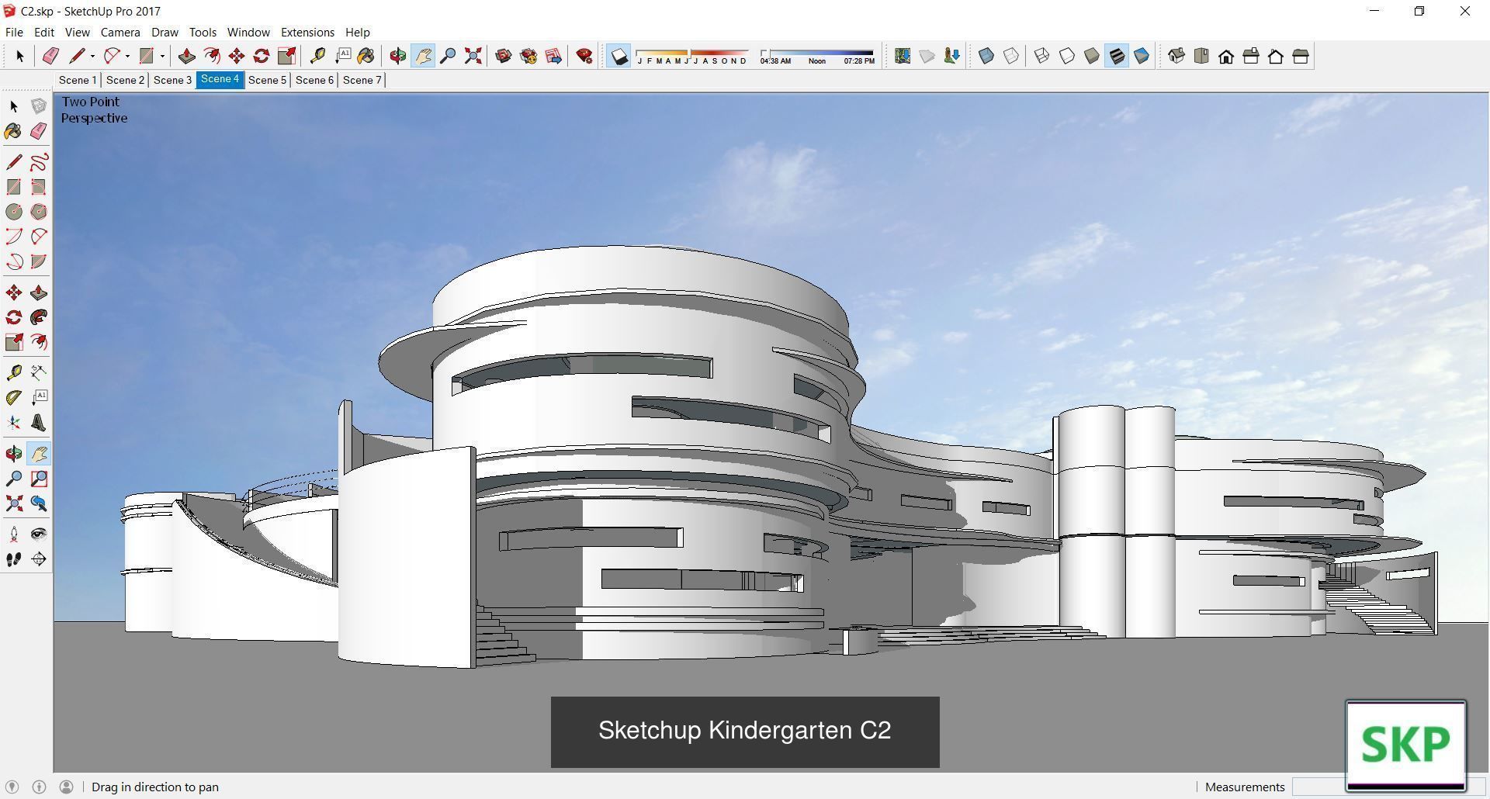Select the Make Component tool
Viewport: 1490px width, 799px height.
point(39,105)
